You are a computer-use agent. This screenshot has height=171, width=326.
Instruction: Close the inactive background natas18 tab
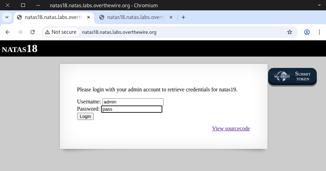(171, 17)
